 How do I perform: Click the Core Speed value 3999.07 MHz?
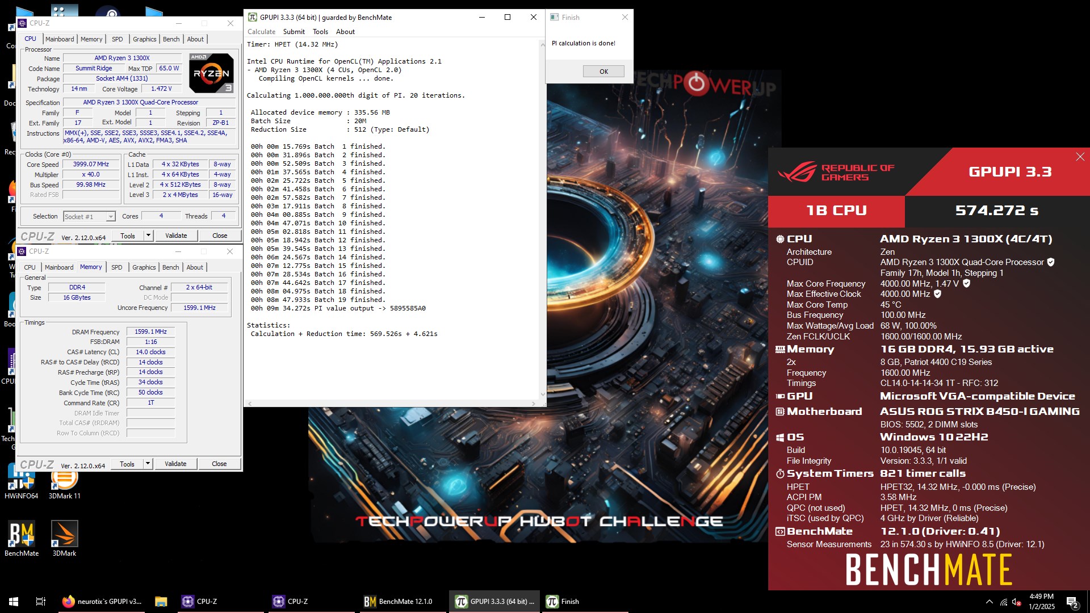pos(91,164)
